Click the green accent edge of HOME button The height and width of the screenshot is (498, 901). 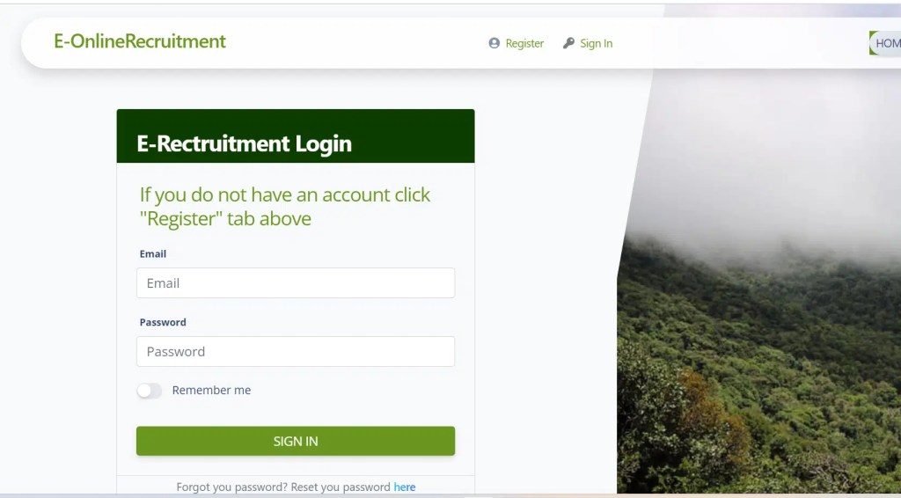click(x=872, y=43)
